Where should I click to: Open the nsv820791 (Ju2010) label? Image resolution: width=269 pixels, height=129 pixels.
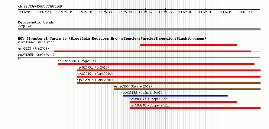pos(93,67)
